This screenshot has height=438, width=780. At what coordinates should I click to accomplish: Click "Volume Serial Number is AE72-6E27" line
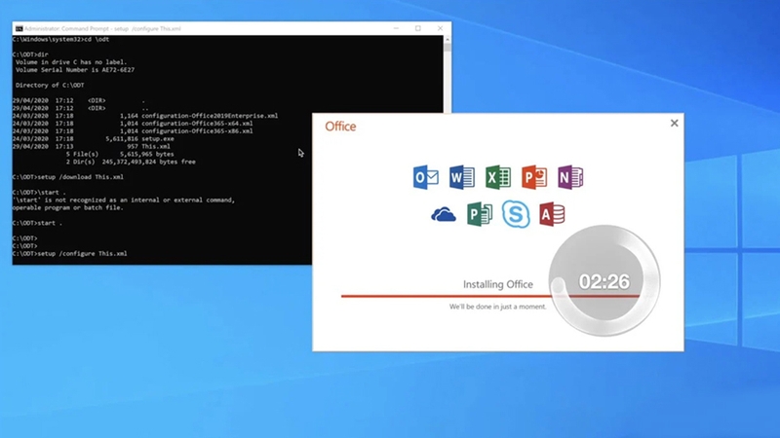pyautogui.click(x=75, y=70)
